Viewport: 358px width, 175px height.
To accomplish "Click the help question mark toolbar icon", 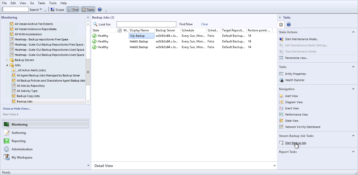I will [x=100, y=10].
